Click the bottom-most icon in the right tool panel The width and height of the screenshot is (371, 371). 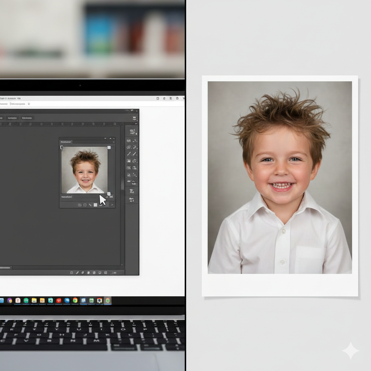pos(132,199)
